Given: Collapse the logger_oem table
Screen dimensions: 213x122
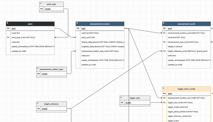Looking at the screenshot, I should click(x=121, y=97).
